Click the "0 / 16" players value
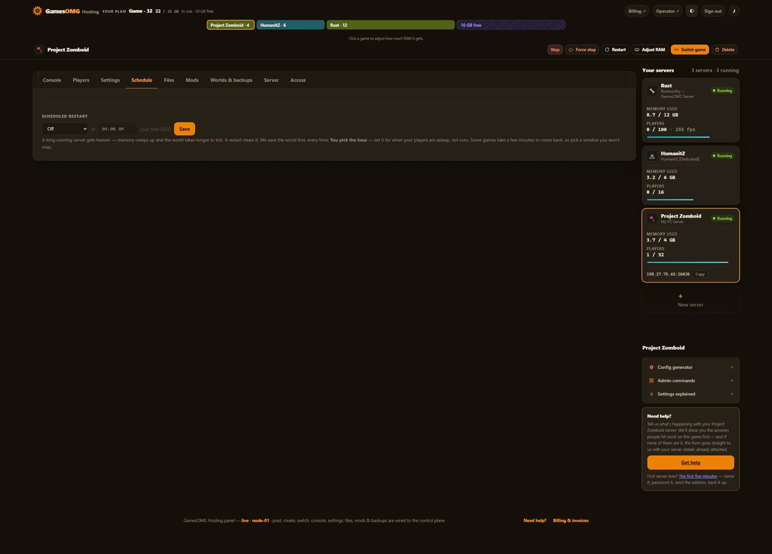772x554 pixels. [655, 192]
